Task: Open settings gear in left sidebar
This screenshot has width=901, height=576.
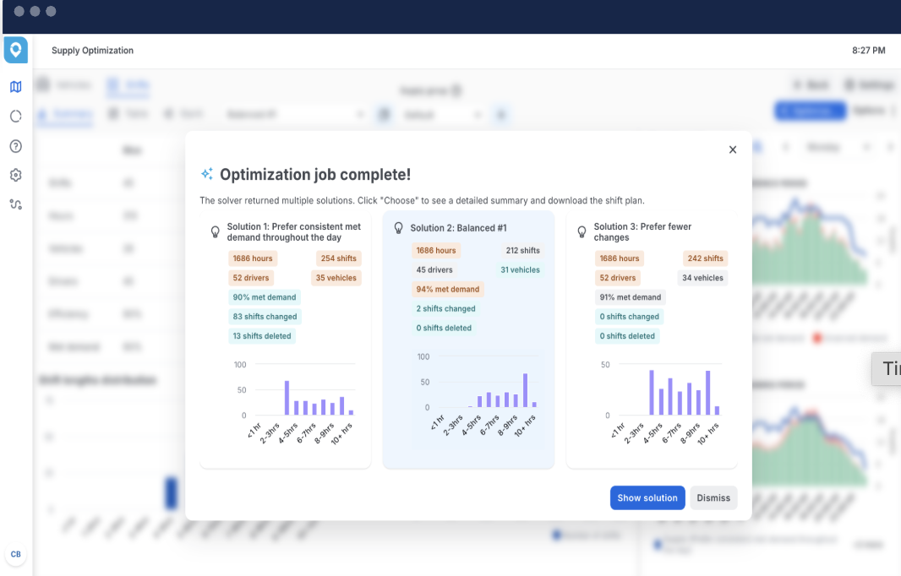Action: 15,176
